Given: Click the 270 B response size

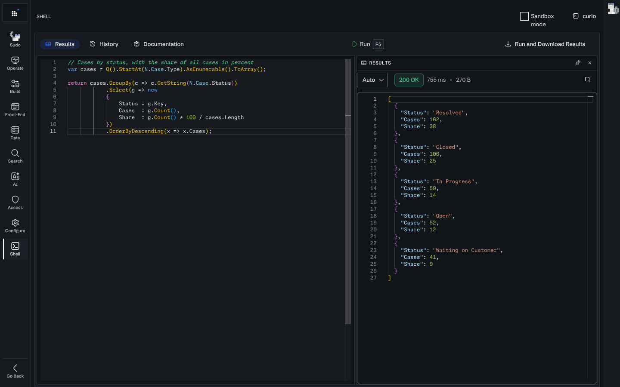Looking at the screenshot, I should point(463,80).
